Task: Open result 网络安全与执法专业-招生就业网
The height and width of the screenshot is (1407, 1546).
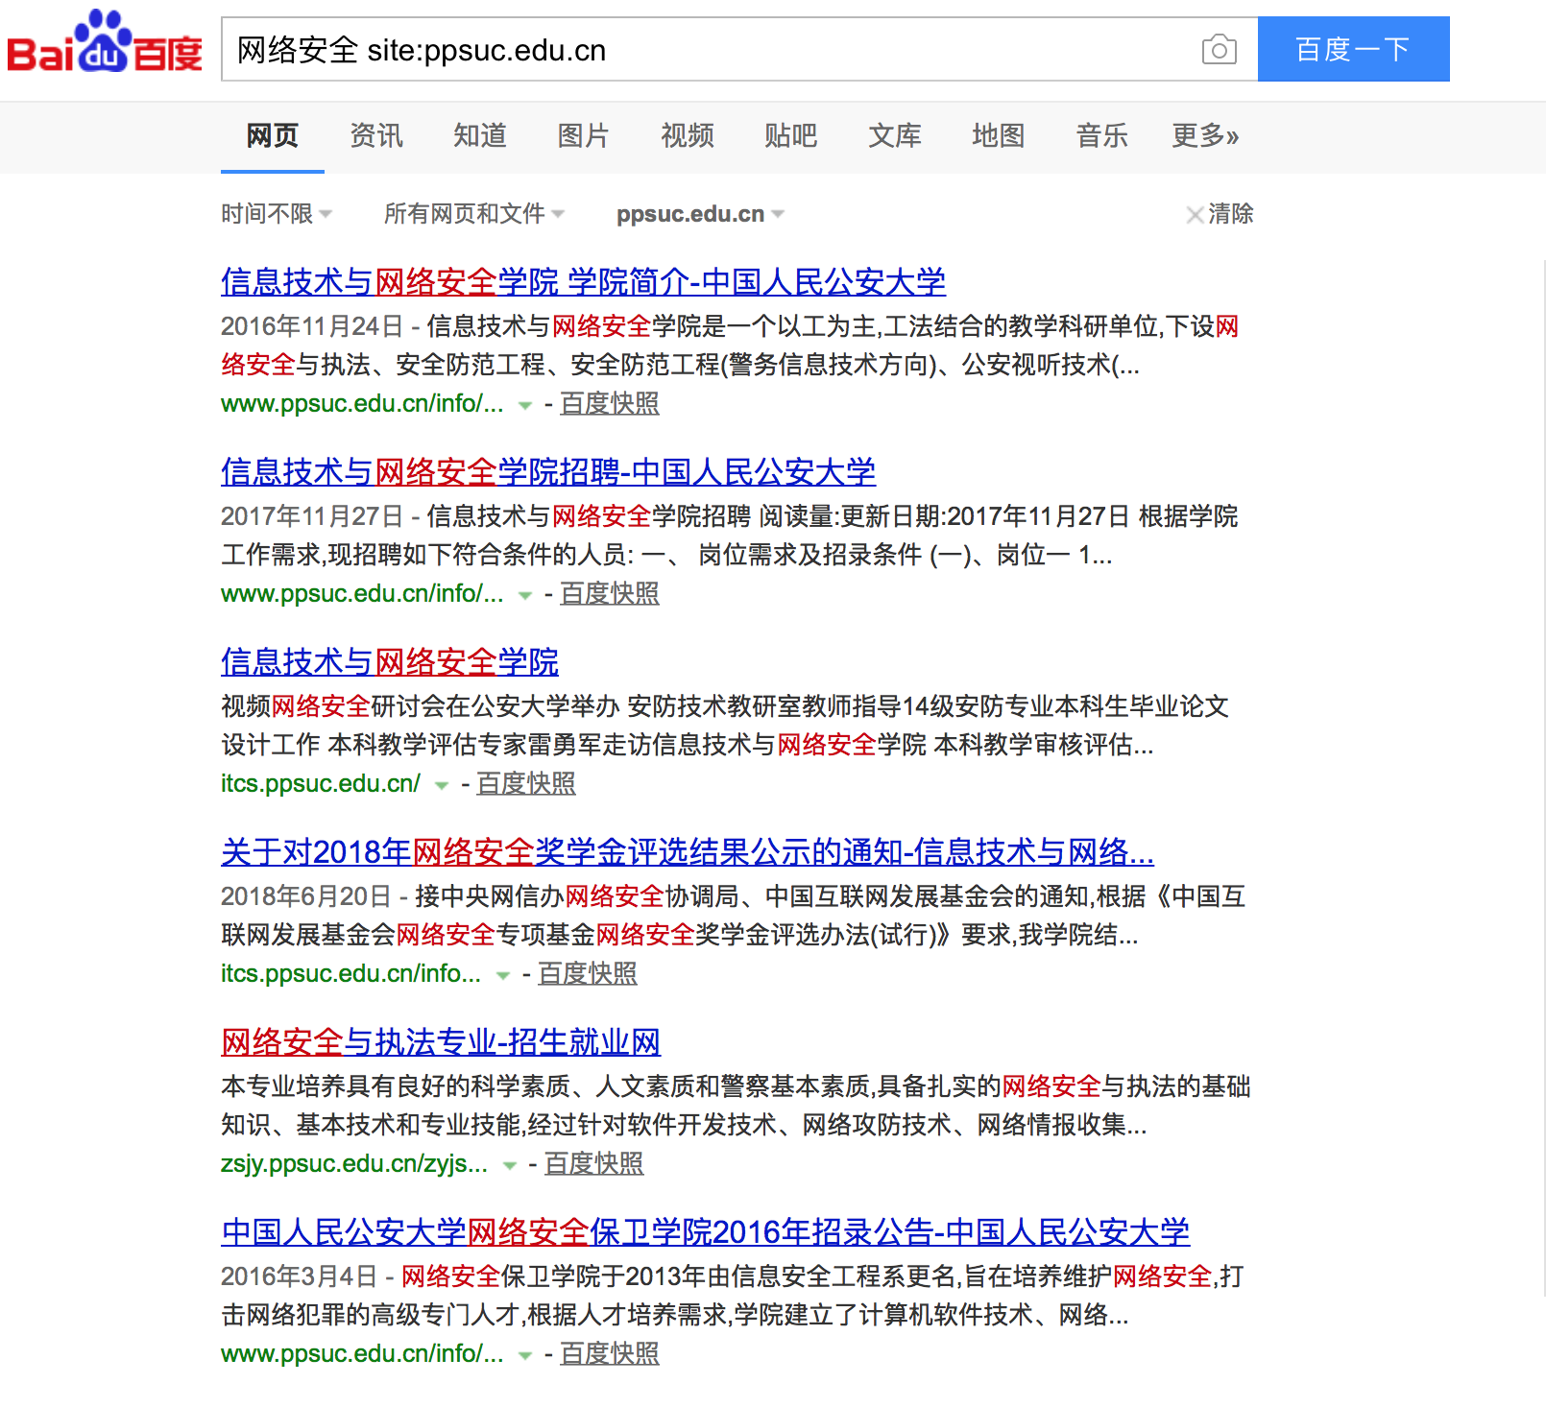Action: [441, 1042]
